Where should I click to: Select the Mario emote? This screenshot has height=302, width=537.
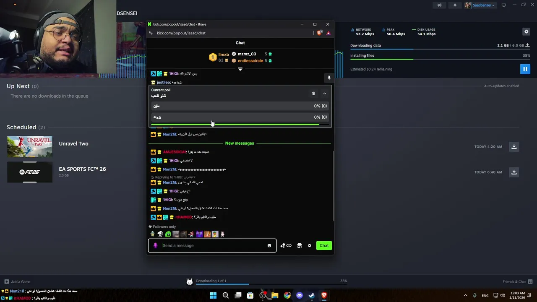tap(191, 234)
